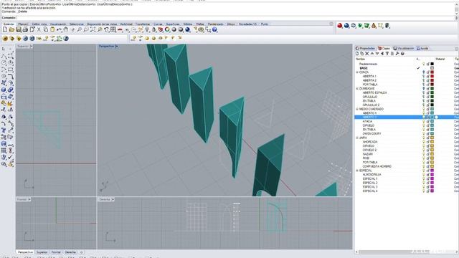Collapse the second layer group above ABIERTO ESPALDA
This screenshot has height=258, width=459.
(x=357, y=88)
